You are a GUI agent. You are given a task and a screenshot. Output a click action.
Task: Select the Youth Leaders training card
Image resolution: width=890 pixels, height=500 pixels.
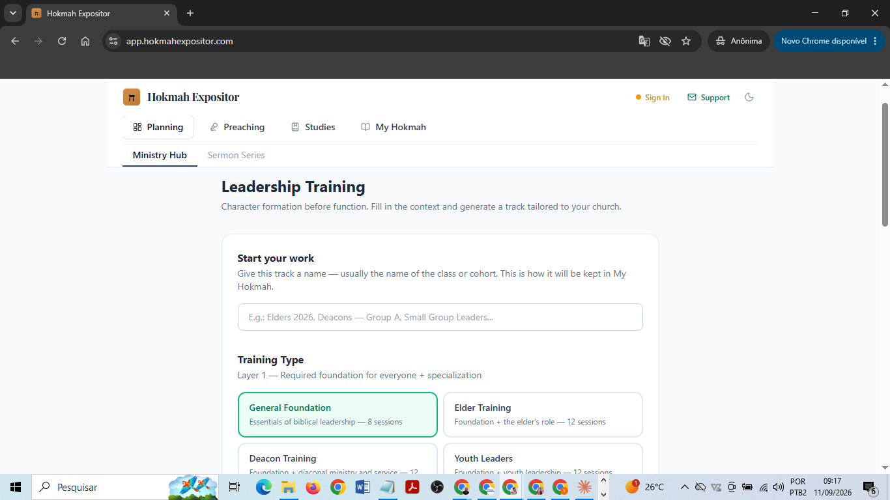pyautogui.click(x=543, y=459)
